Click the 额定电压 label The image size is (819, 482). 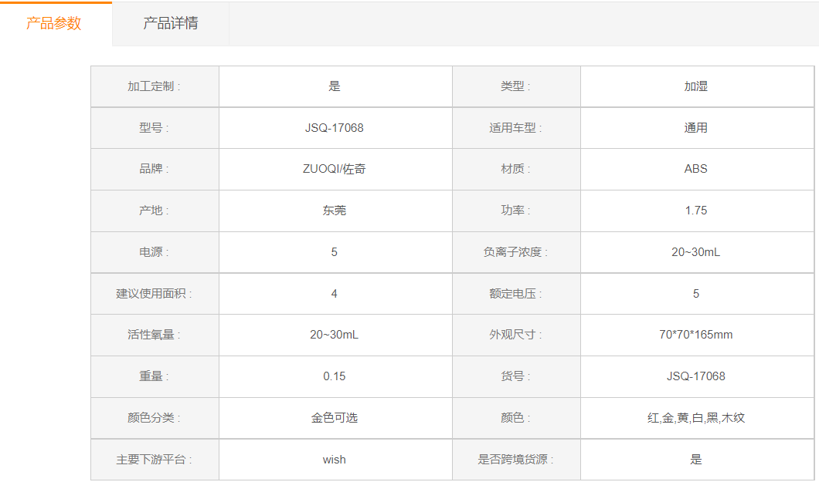516,294
